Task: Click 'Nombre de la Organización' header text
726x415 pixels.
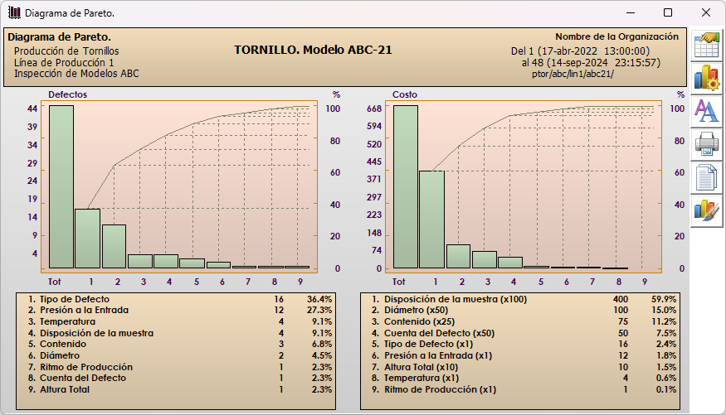Action: pos(616,37)
